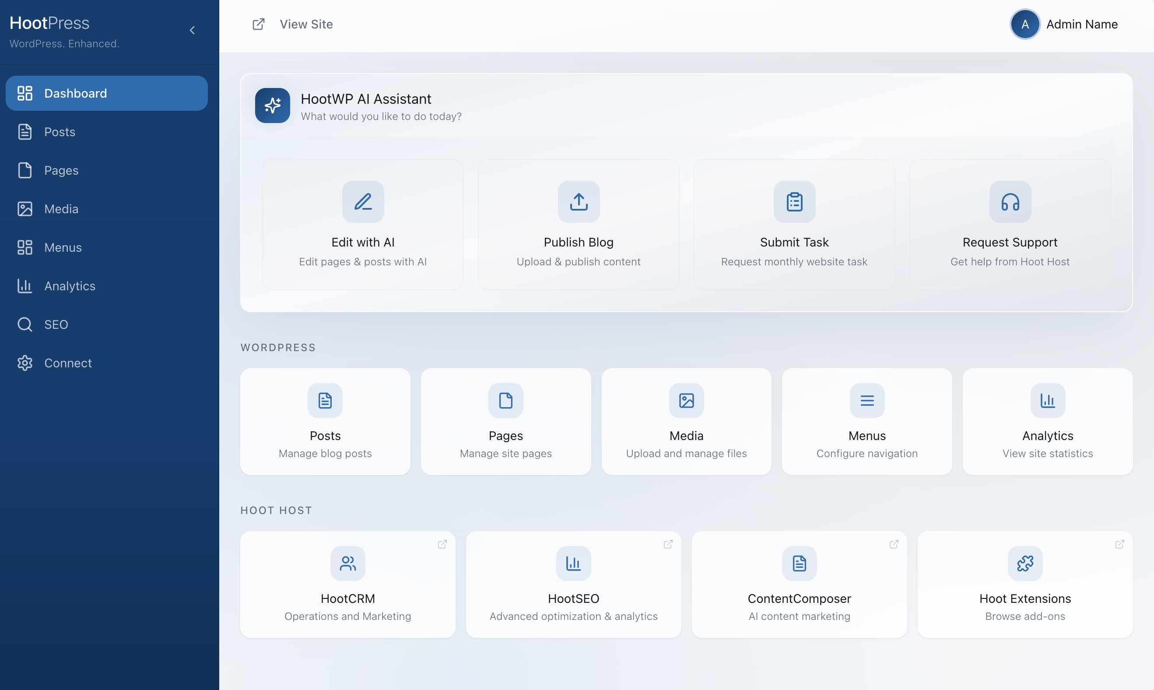Open the Pages card under WordPress
This screenshot has width=1154, height=690.
505,422
